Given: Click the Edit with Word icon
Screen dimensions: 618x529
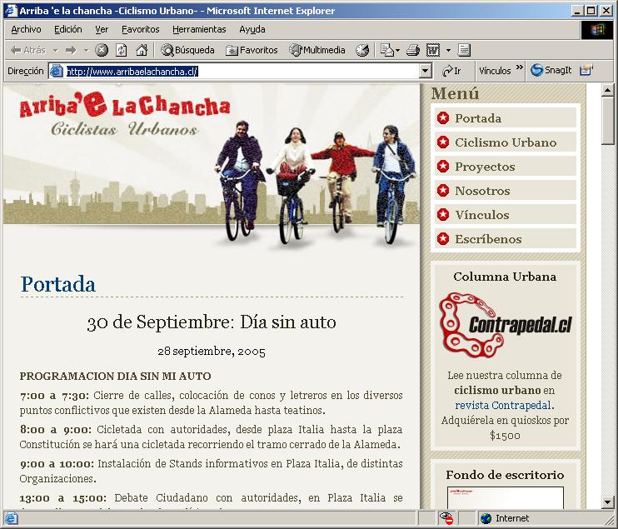Looking at the screenshot, I should [433, 50].
